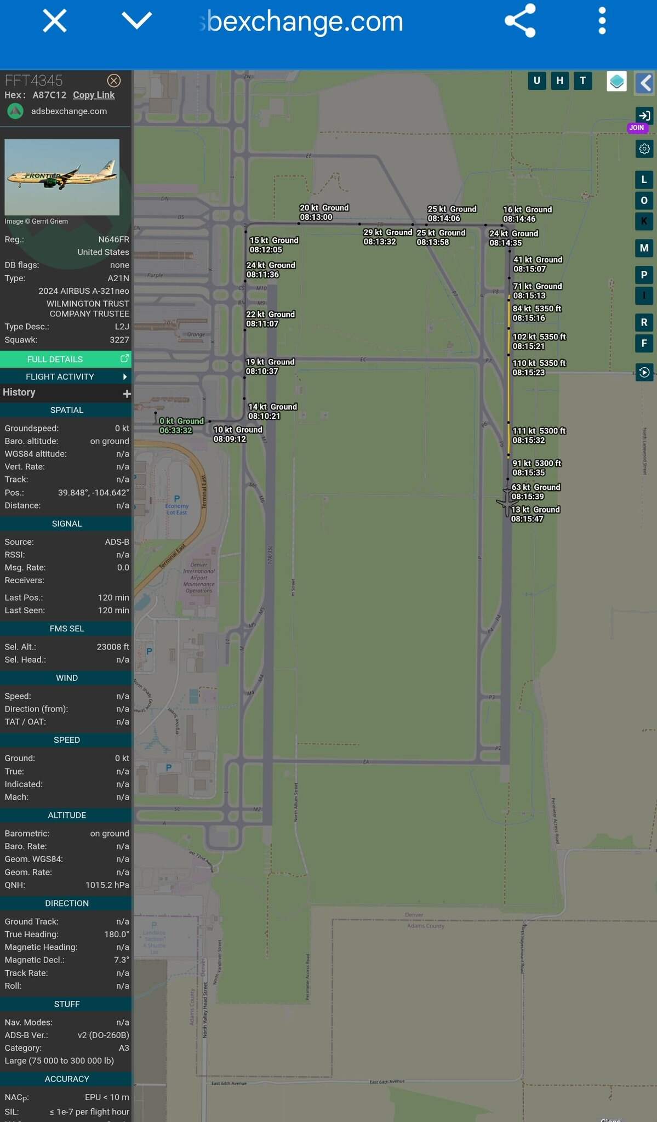Click the aircraft icon on the runway
Screen dimensions: 657x1122
(506, 502)
